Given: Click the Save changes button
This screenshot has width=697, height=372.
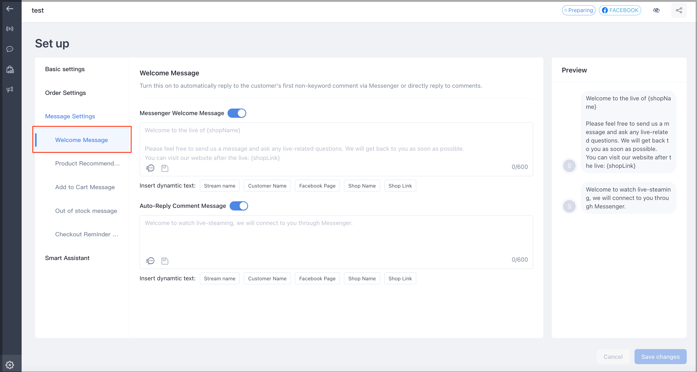Looking at the screenshot, I should [660, 357].
